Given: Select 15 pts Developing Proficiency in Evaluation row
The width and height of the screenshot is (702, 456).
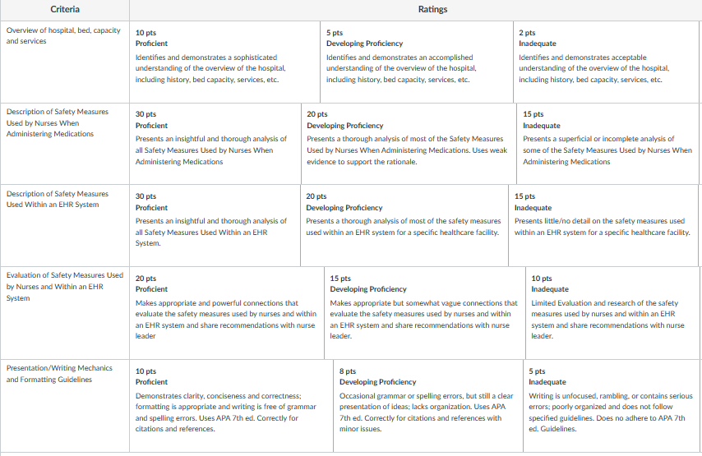Looking at the screenshot, I should click(425, 313).
